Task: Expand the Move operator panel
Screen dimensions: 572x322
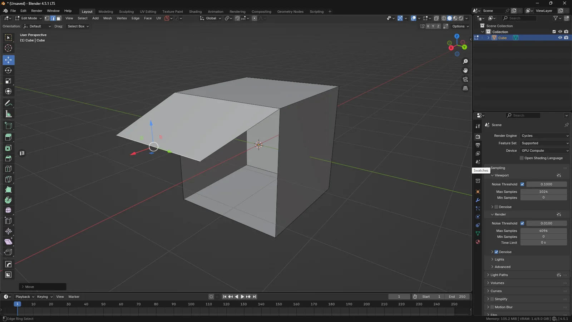Action: [43, 287]
